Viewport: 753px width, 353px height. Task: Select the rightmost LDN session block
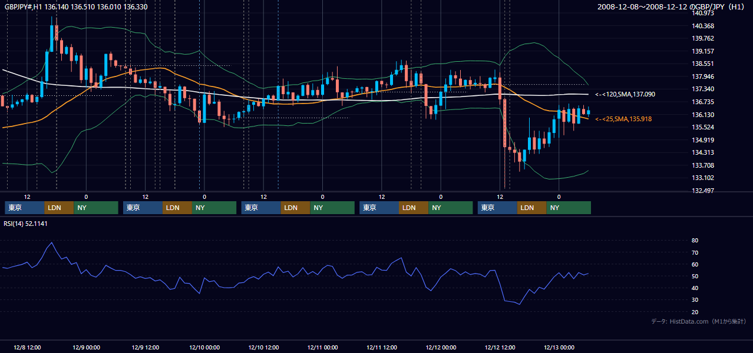tap(533, 208)
